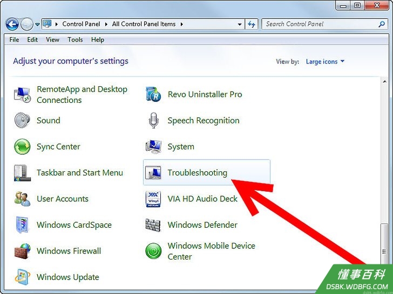Open the User Accounts link text
The height and width of the screenshot is (294, 393).
coord(63,199)
